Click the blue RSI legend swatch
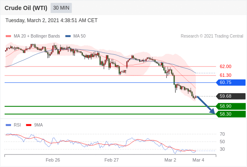Image resolution: width=247 pixels, height=167 pixels. (x=8, y=125)
